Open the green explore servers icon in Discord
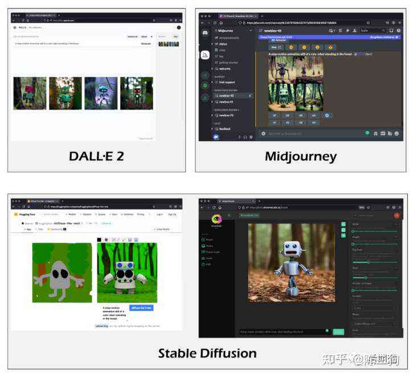Screen dimensions: 410x377 click(205, 85)
